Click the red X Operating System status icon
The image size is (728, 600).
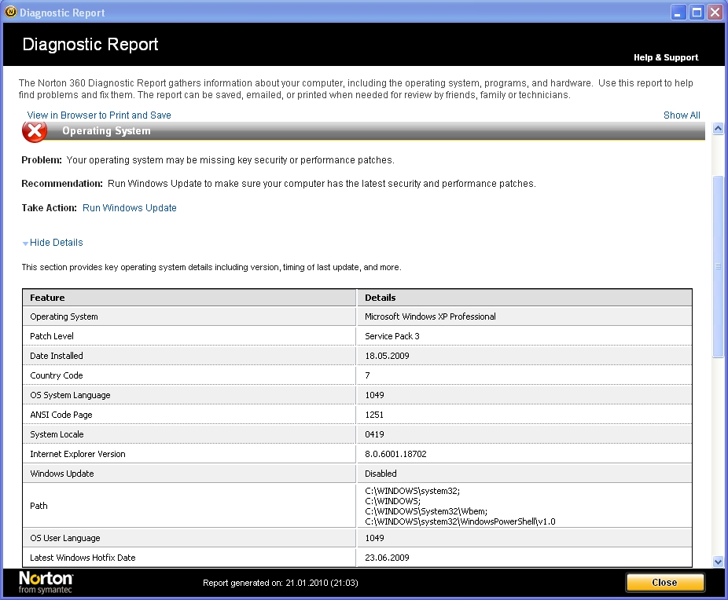(x=35, y=132)
